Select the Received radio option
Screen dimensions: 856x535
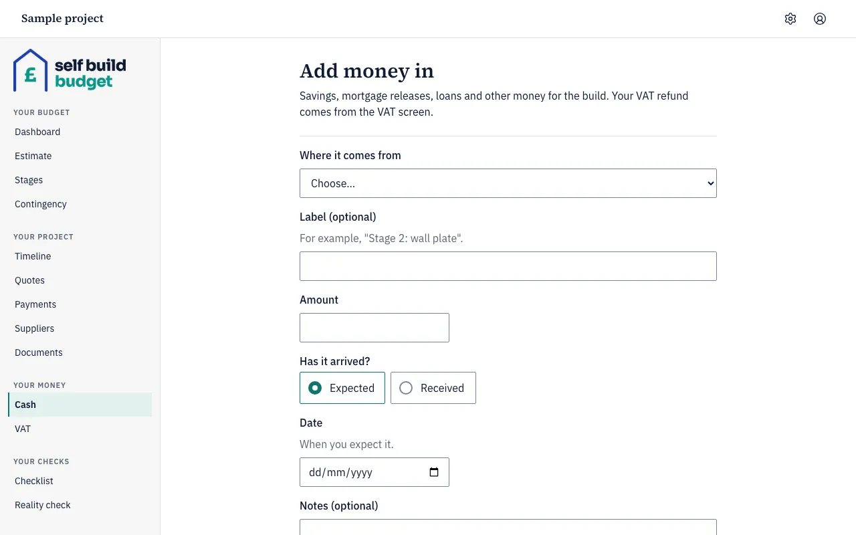click(433, 388)
